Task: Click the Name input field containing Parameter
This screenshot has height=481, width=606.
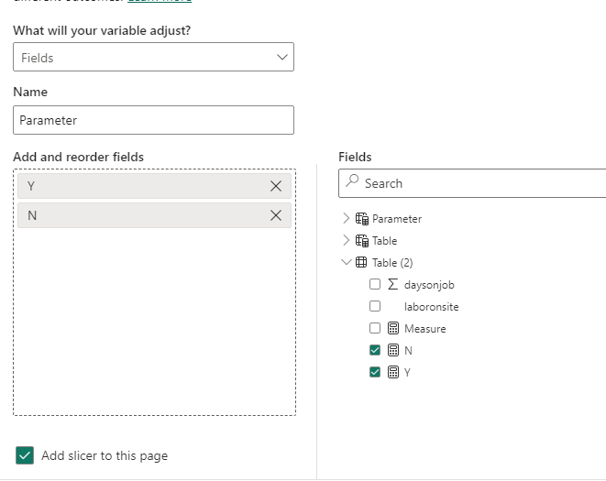Action: click(153, 120)
